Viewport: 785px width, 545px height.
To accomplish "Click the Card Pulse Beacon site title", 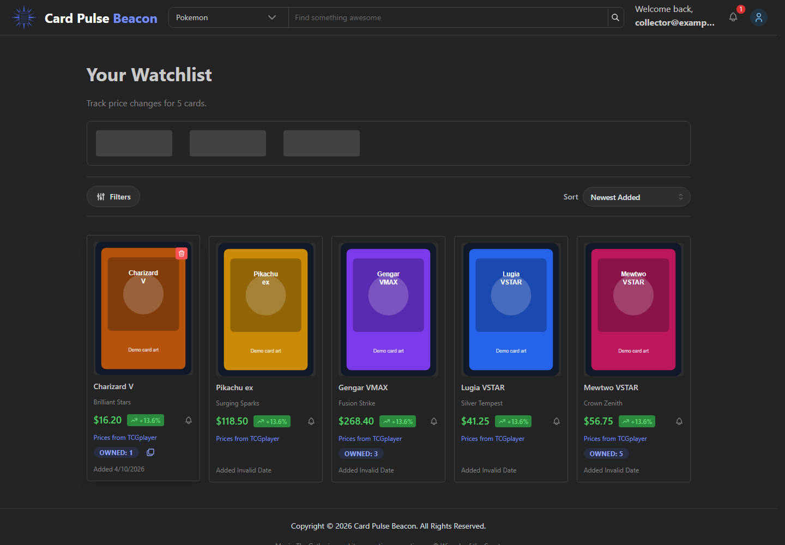I will point(101,18).
